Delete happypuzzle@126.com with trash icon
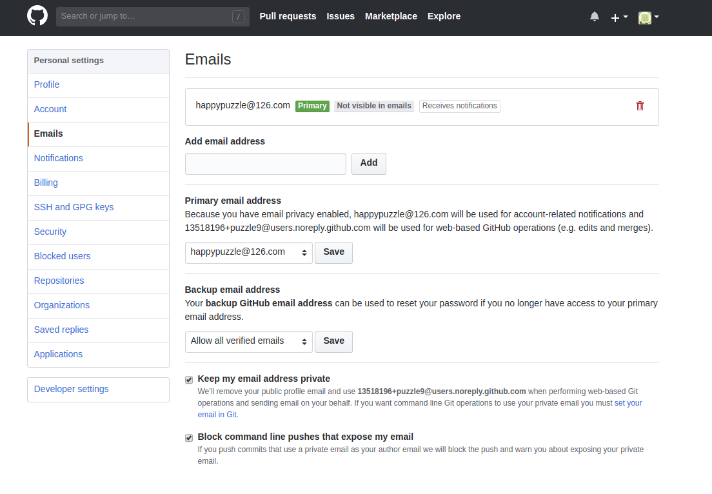 pos(640,106)
